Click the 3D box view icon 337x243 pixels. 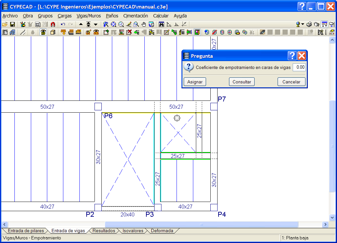(53, 32)
